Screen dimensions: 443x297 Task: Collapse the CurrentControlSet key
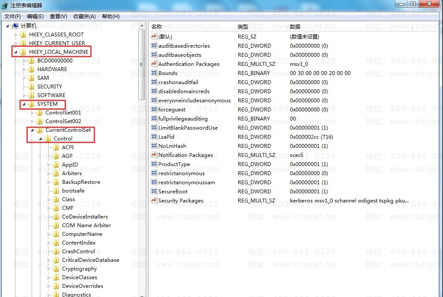pyautogui.click(x=32, y=130)
